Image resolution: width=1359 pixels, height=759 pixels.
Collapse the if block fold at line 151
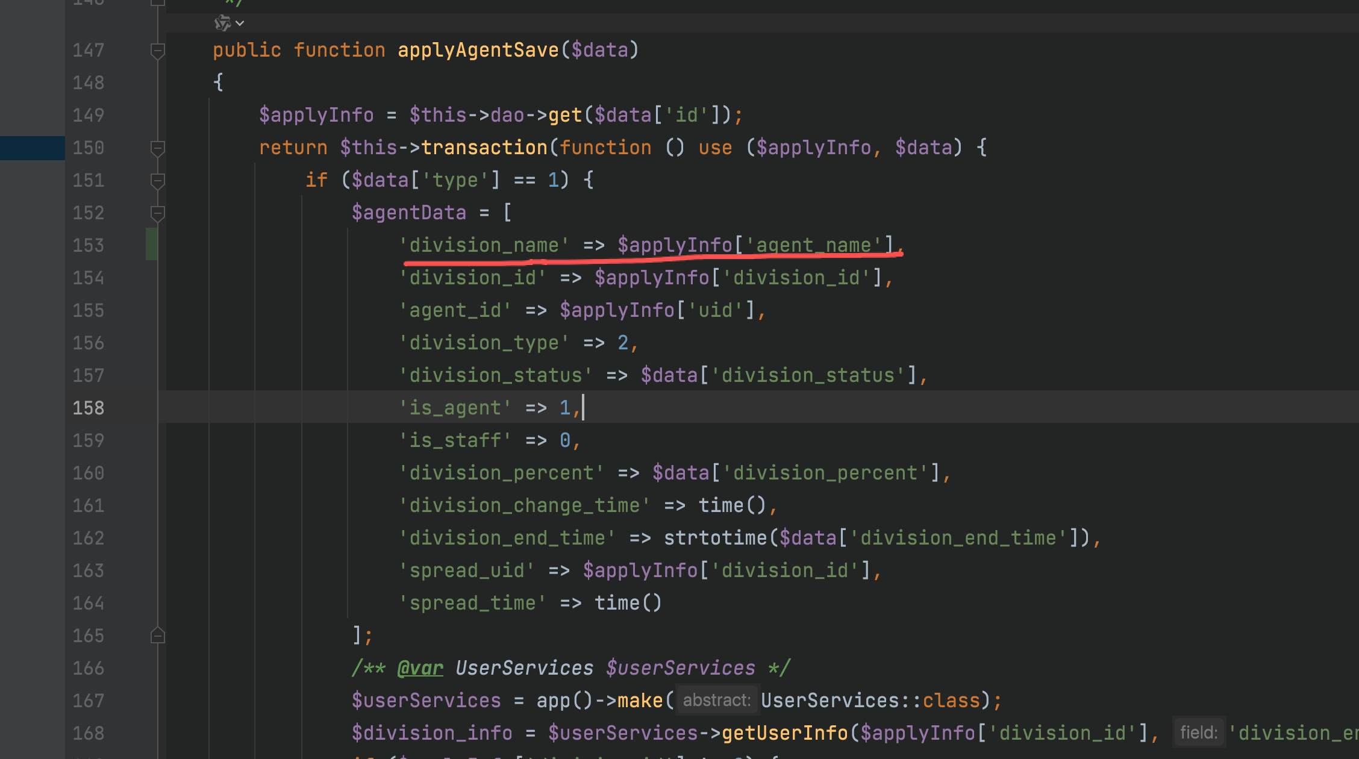pyautogui.click(x=157, y=181)
